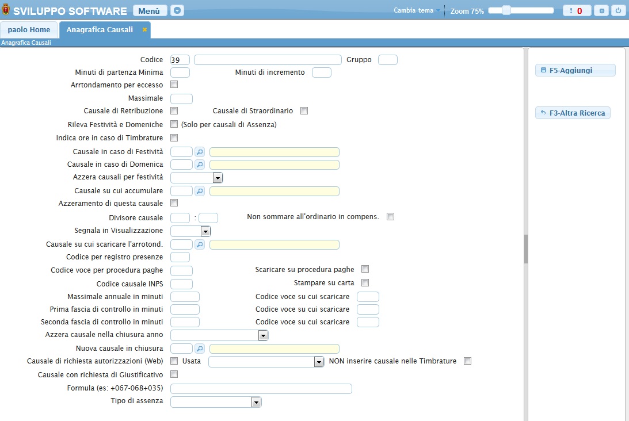
Task: Click search icon for Causale in caso di Festività
Action: pyautogui.click(x=199, y=152)
